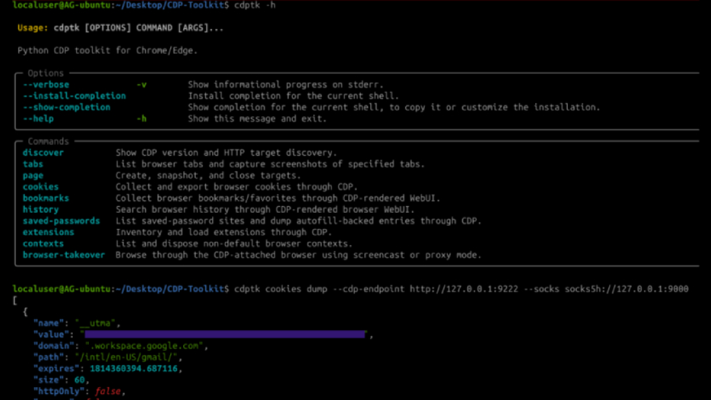Select the saved-passwords command text
The height and width of the screenshot is (400, 711).
pyautogui.click(x=61, y=221)
